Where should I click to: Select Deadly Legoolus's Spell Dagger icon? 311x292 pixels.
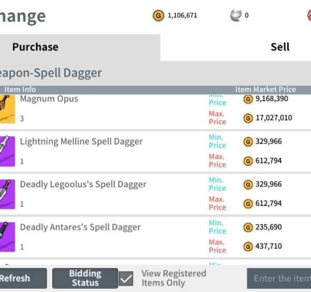coord(7,193)
